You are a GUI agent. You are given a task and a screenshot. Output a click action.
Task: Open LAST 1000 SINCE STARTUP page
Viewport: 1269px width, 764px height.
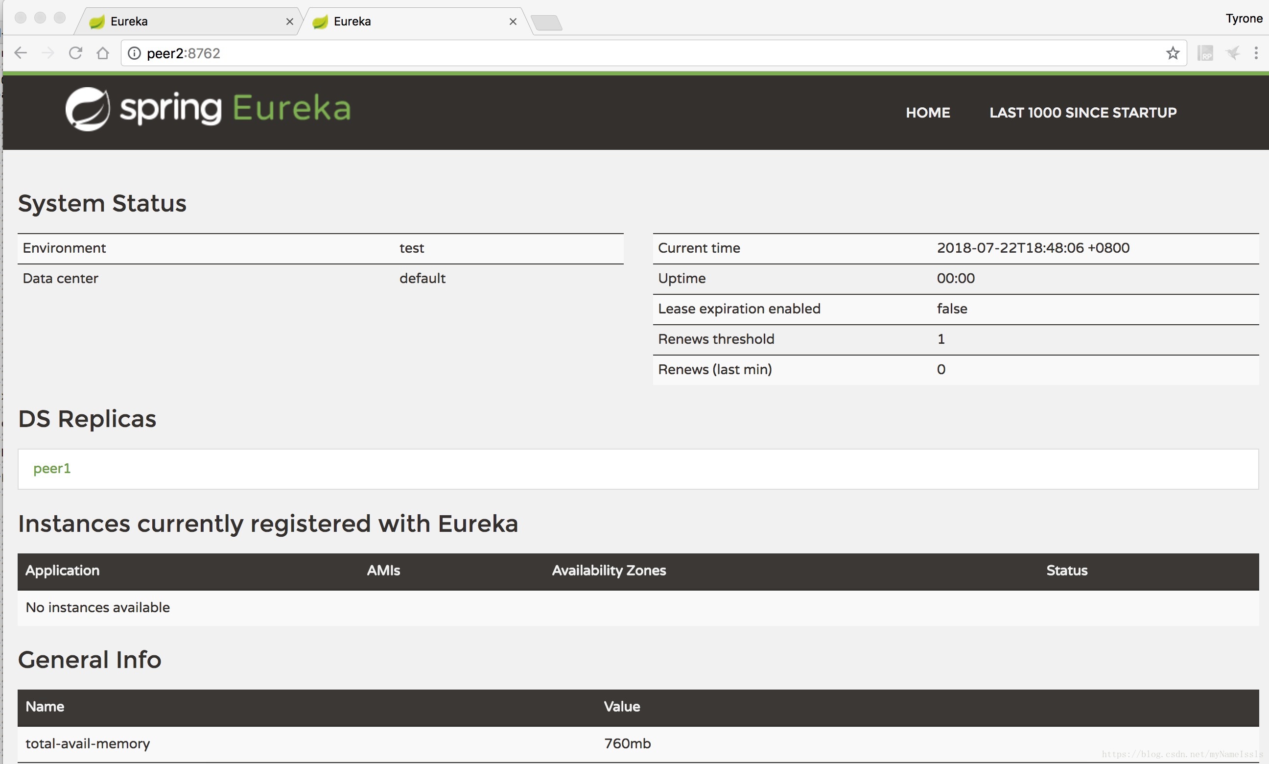1083,113
